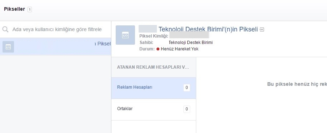Open the 'Ortaklar' tab
This screenshot has height=133, width=327.
[x=154, y=109]
